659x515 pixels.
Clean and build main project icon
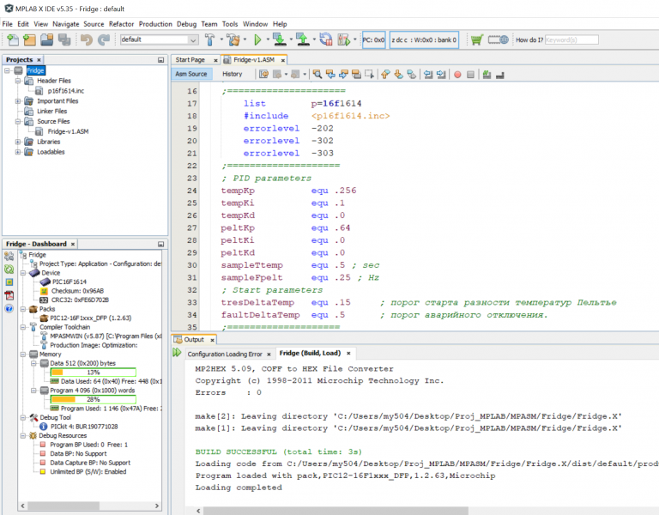[x=233, y=40]
